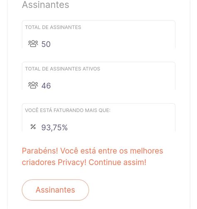Select the Assinantes section heading
Image resolution: width=197 pixels, height=209 pixels.
coord(46,5)
